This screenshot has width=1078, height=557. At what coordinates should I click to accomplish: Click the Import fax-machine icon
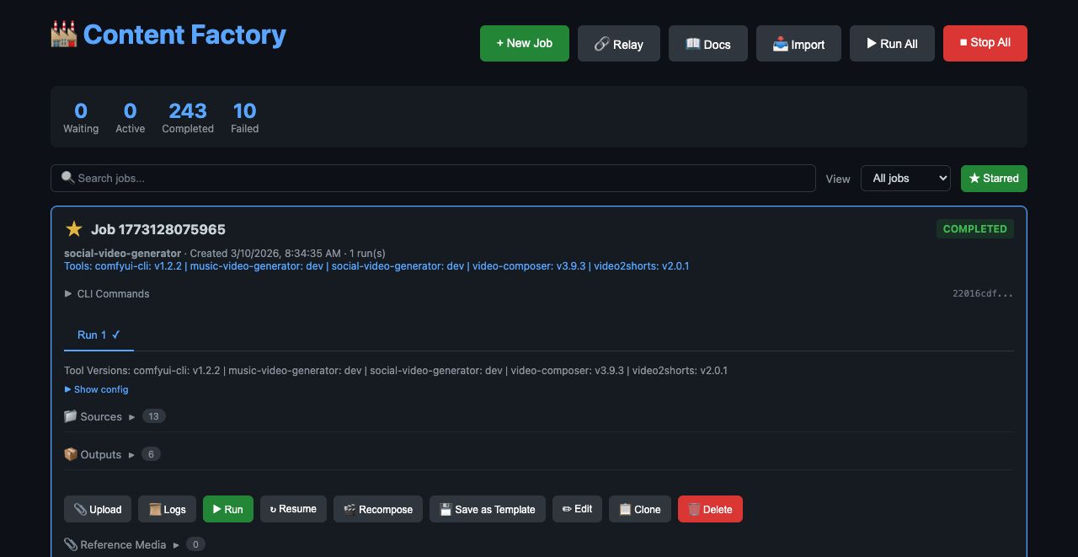click(781, 43)
